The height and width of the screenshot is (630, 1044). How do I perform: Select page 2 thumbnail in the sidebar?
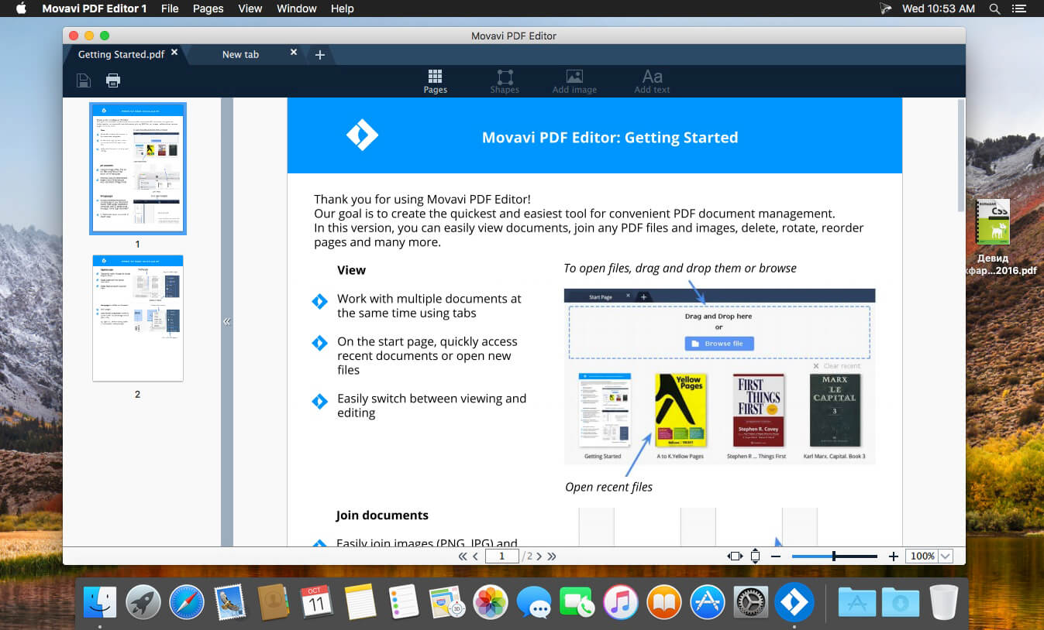click(137, 317)
